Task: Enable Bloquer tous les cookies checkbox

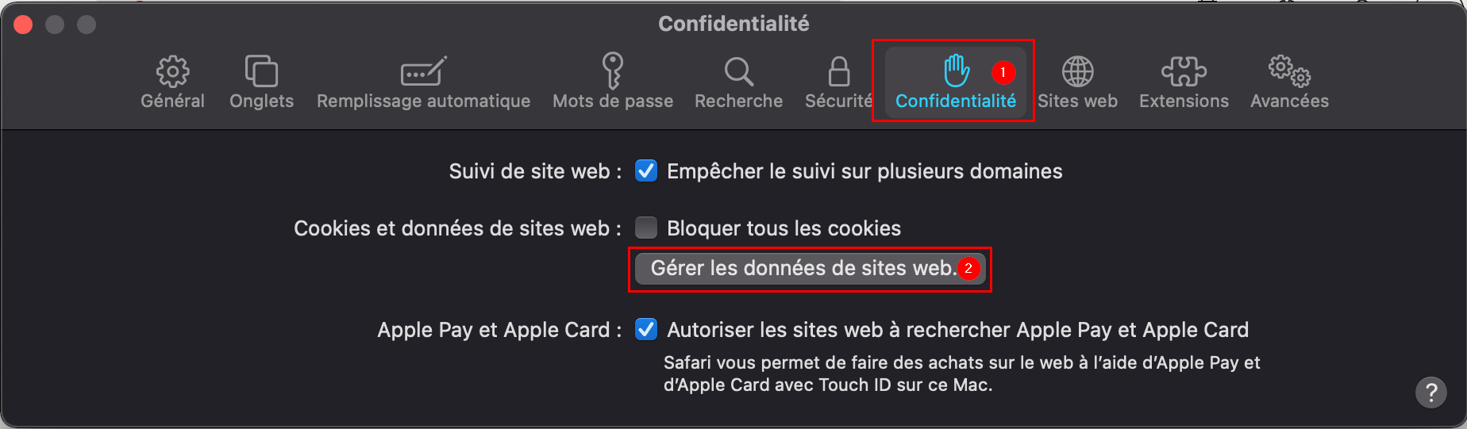Action: coord(646,228)
